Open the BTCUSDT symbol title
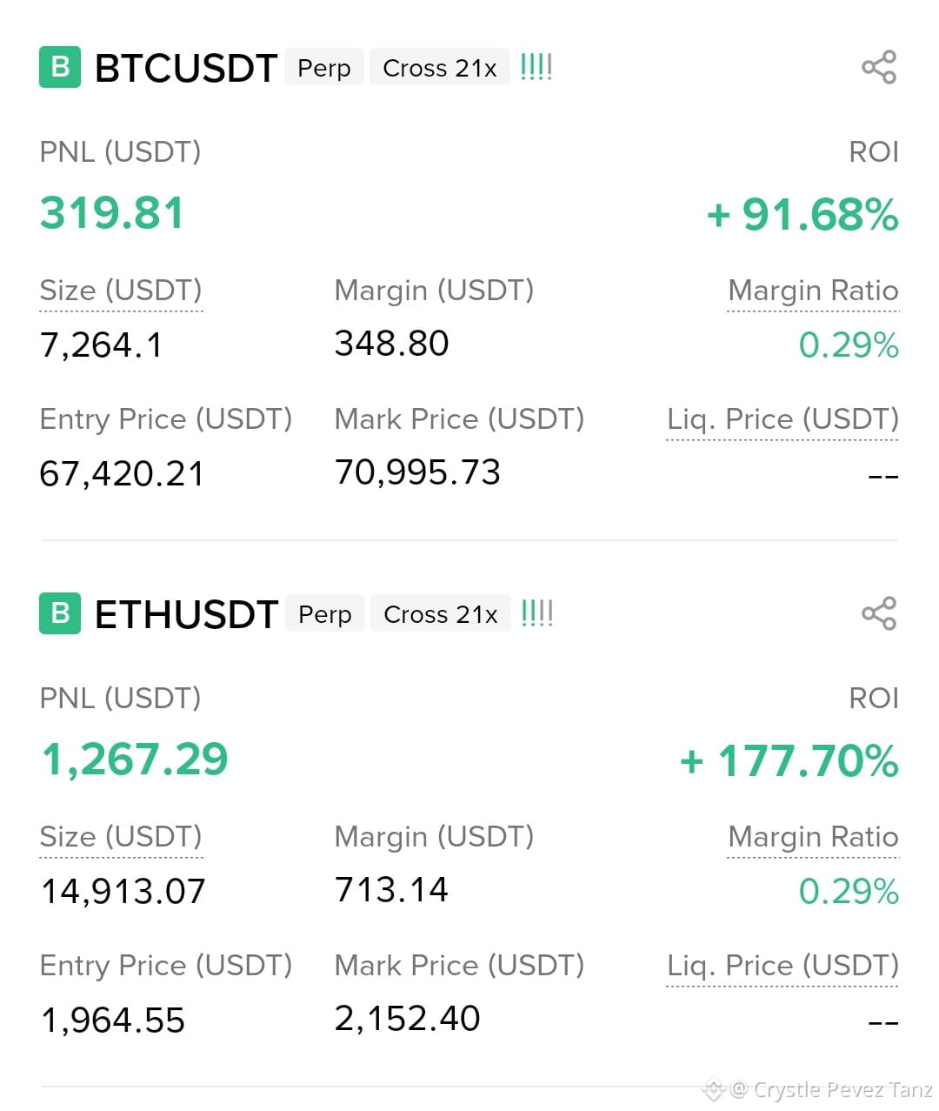The image size is (939, 1111). click(x=186, y=68)
